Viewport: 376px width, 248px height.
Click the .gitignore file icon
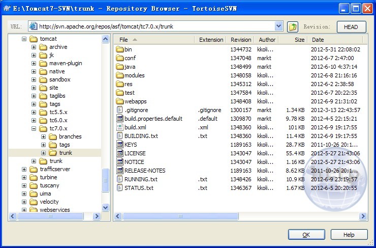point(120,110)
